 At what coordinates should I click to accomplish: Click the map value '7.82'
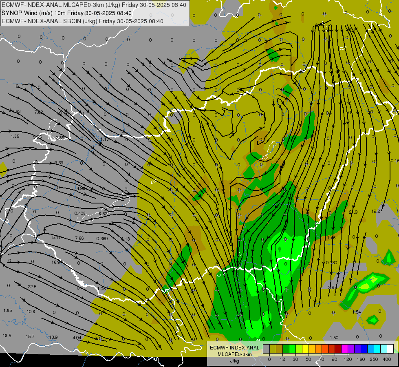[39, 112]
